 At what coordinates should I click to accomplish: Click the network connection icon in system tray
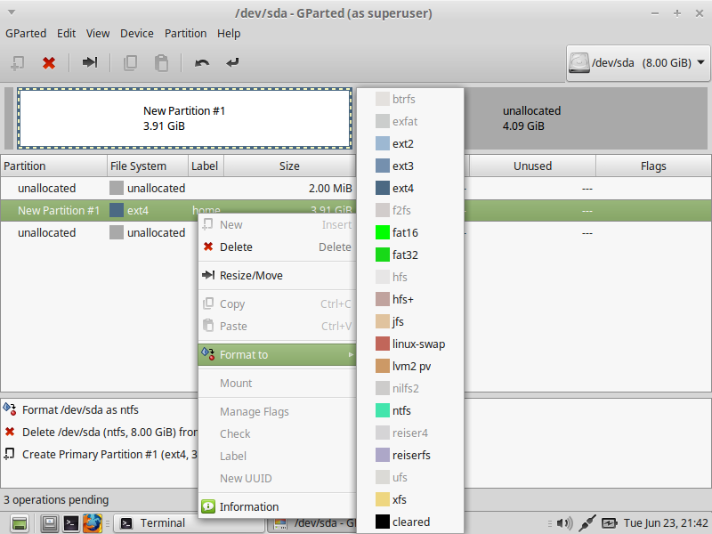587,523
